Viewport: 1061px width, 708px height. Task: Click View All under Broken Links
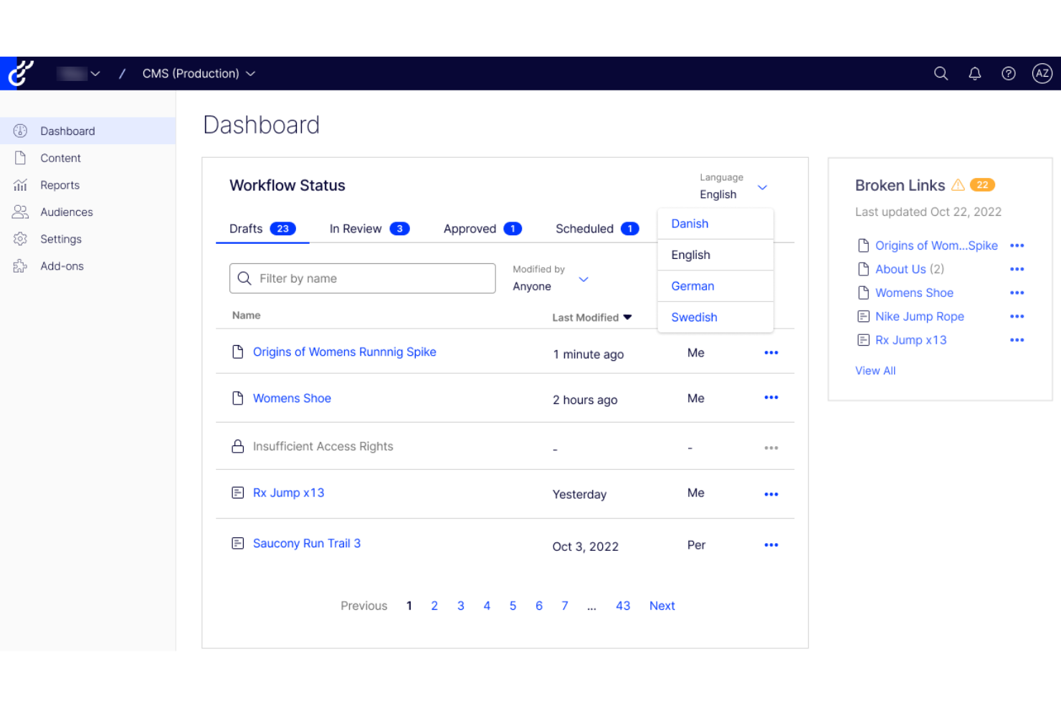pyautogui.click(x=875, y=370)
